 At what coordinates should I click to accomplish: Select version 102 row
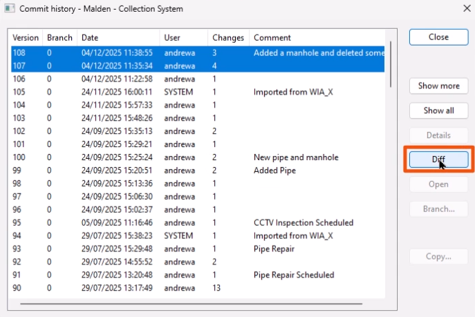click(198, 131)
